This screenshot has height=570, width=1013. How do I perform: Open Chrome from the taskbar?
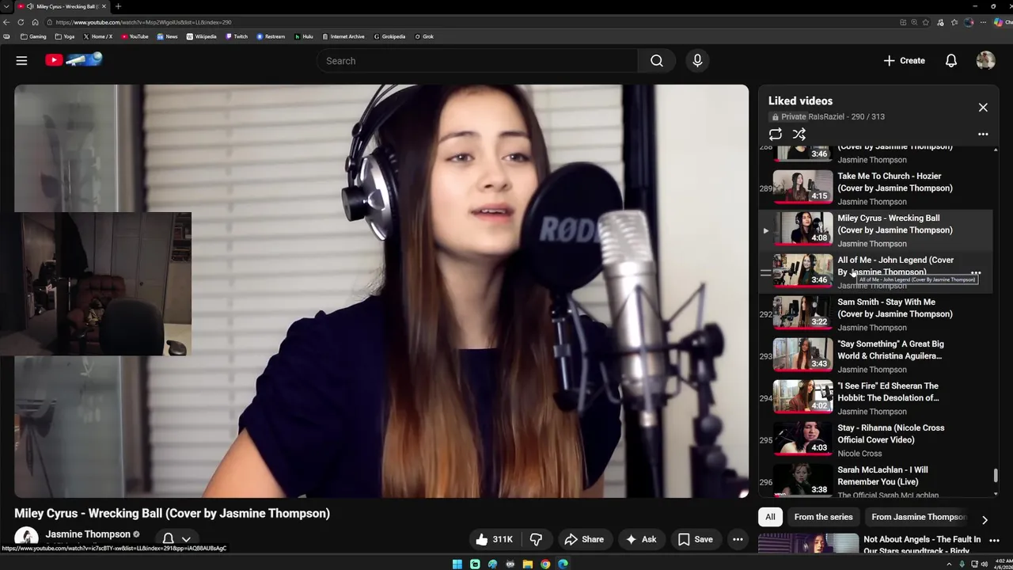point(545,564)
